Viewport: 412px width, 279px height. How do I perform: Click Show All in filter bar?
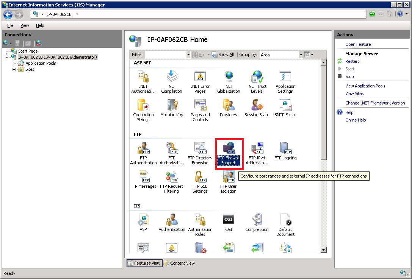pos(222,55)
